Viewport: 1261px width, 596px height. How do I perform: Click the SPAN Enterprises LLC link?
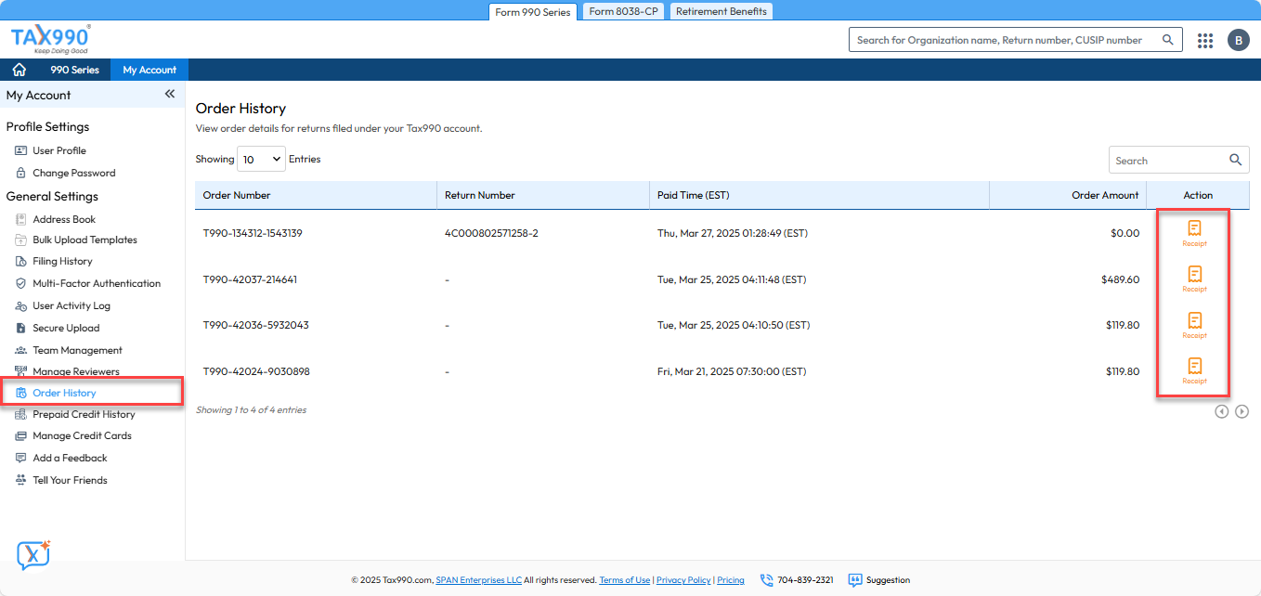pyautogui.click(x=478, y=580)
